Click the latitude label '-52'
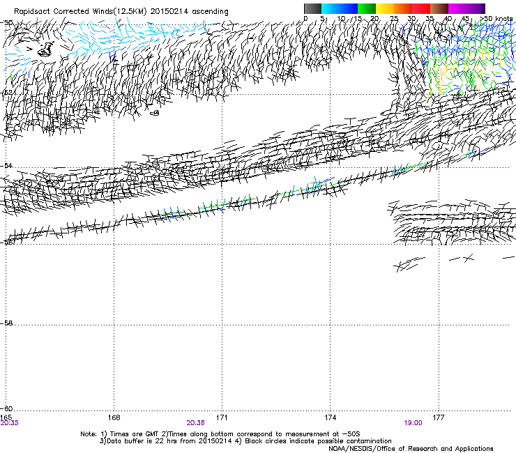The width and height of the screenshot is (516, 453). point(6,93)
